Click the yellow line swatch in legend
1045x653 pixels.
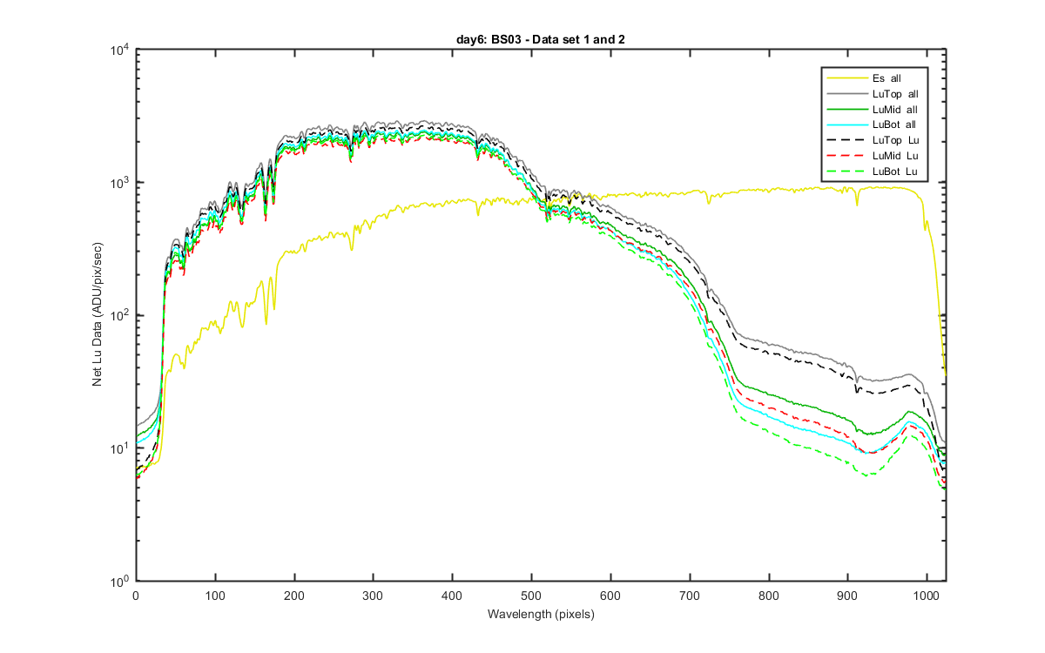(846, 78)
